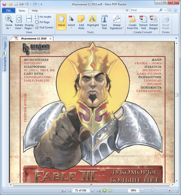Add a sticky Note annotation
This screenshot has width=181, height=195.
[81, 22]
